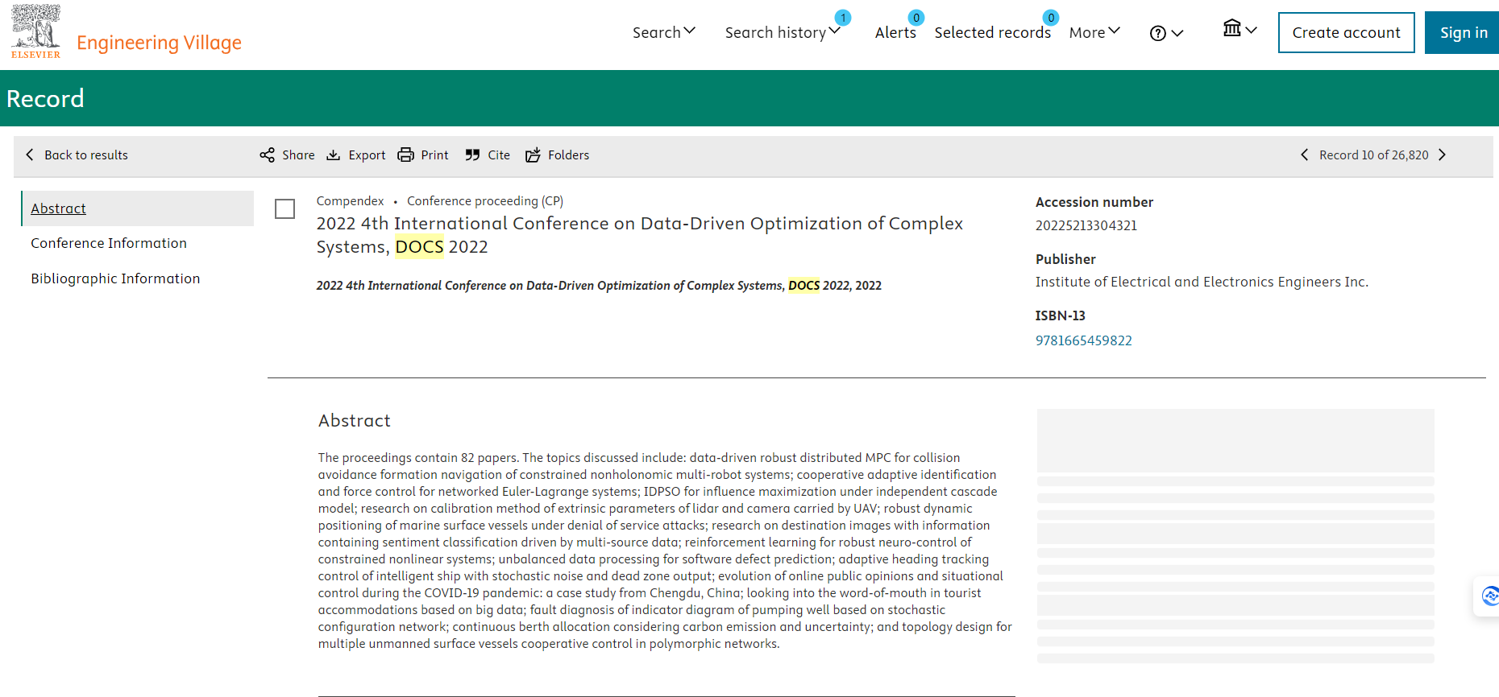Open the ISBN-13 9781665459822 link
This screenshot has height=697, width=1499.
[x=1083, y=340]
